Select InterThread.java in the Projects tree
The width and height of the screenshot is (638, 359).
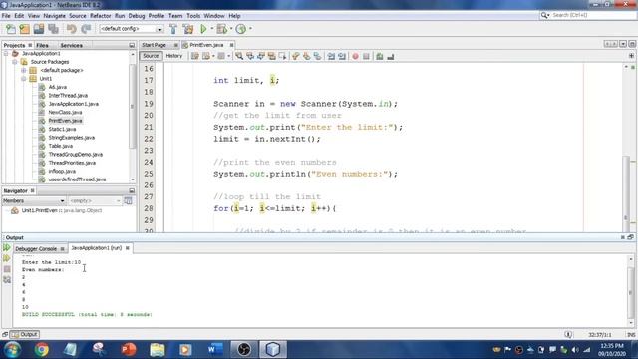pos(68,96)
